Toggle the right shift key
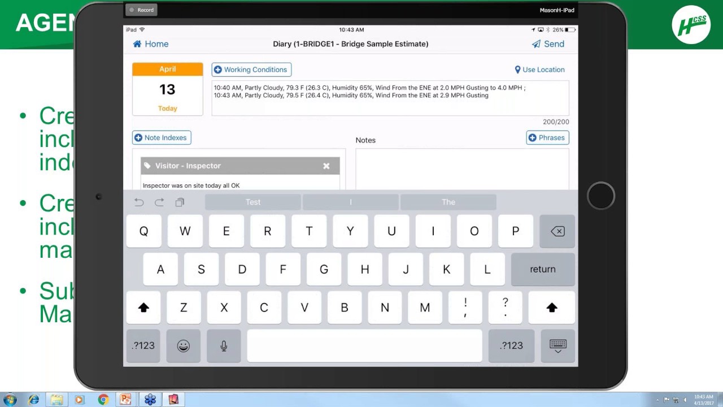Image resolution: width=723 pixels, height=407 pixels. (552, 308)
